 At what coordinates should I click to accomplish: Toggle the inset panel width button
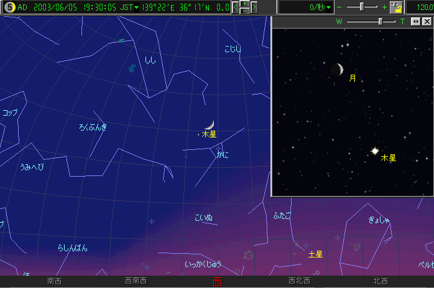[x=416, y=21]
